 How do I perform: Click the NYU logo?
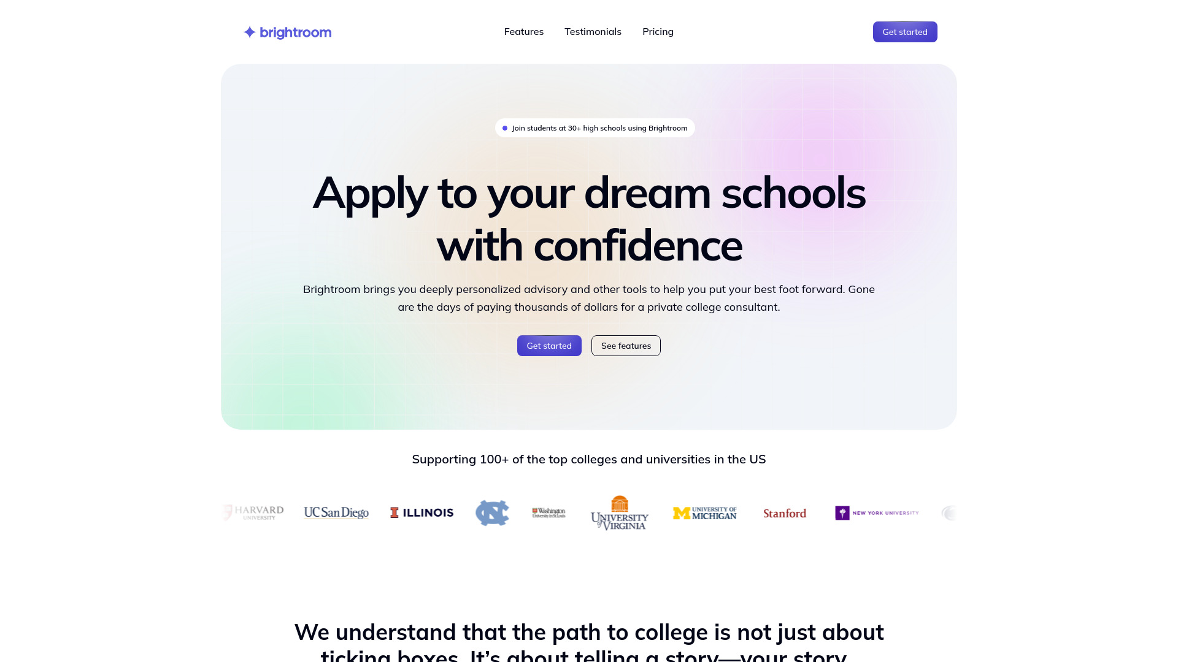pos(877,512)
